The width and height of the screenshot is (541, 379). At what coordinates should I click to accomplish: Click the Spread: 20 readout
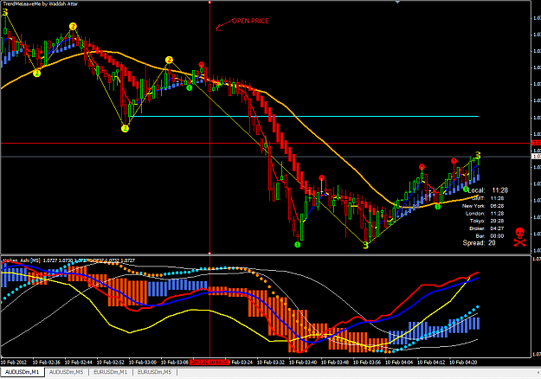tap(480, 243)
